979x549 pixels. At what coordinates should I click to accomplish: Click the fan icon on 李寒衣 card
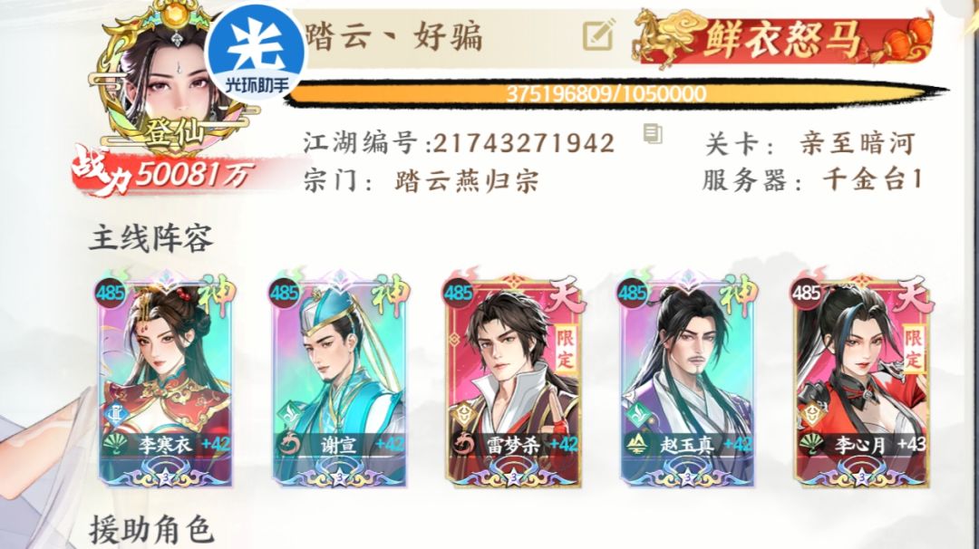tap(115, 445)
